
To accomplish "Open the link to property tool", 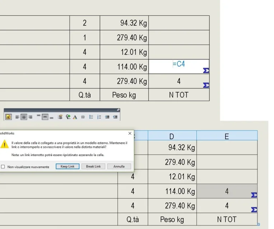I will [x=60, y=117].
